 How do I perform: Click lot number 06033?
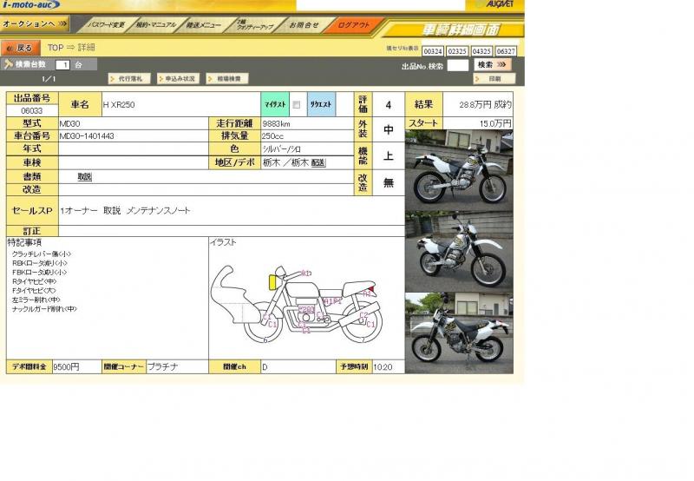click(x=32, y=111)
